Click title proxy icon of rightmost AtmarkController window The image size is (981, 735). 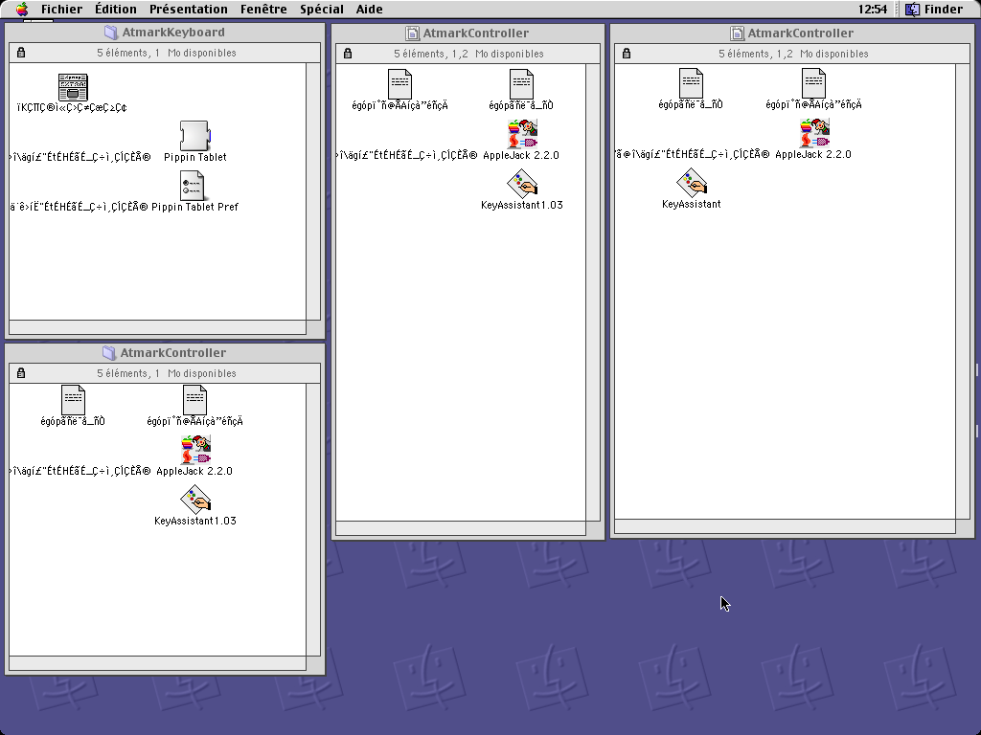737,33
